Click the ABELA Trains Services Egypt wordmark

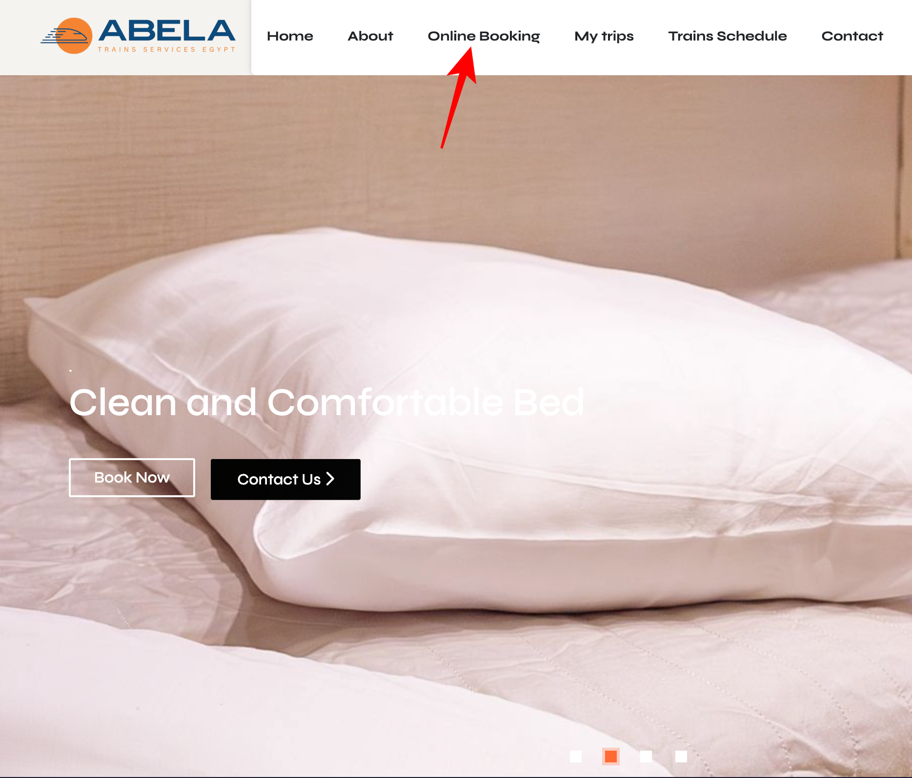coord(167,36)
